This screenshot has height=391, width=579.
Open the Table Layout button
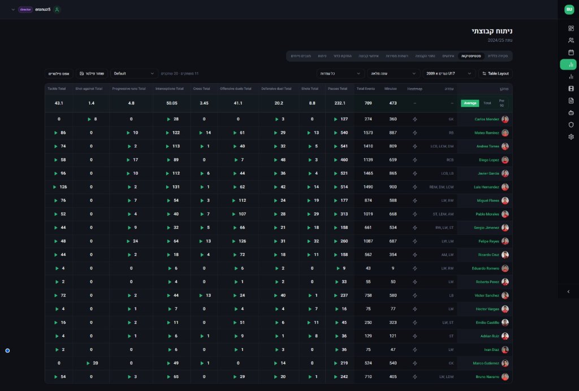tap(495, 74)
